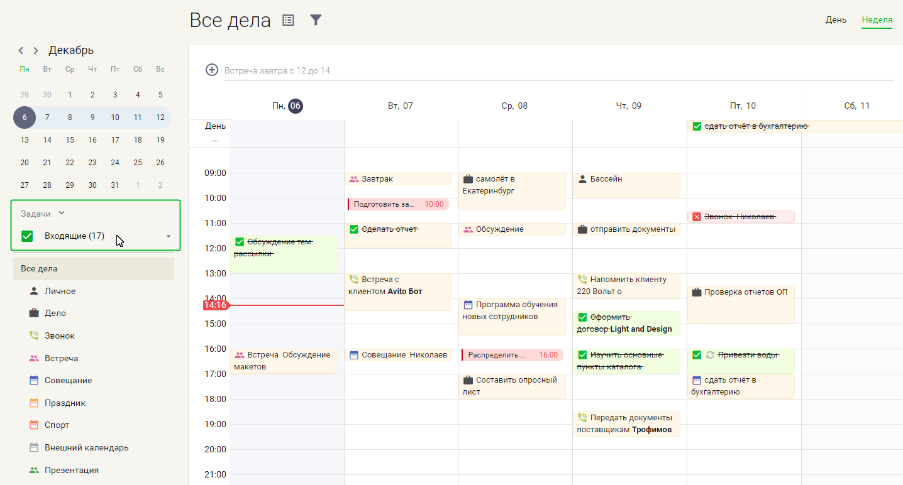Click the quick-add field Встреча завтра с 12 до 14

[x=558, y=70]
